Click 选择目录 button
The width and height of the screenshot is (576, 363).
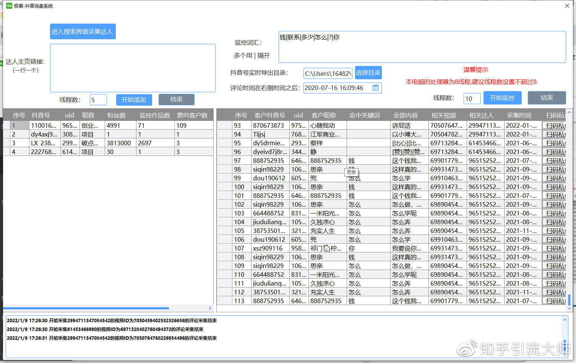368,73
